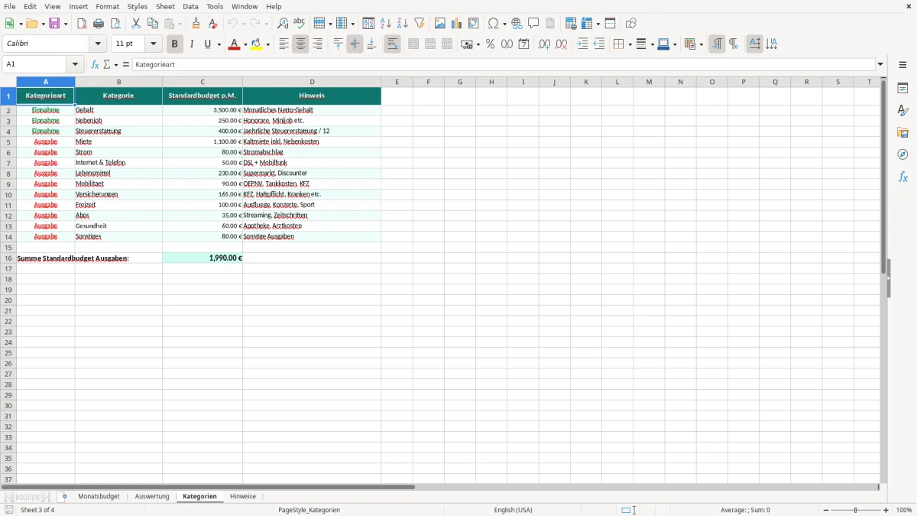Screen dimensions: 917x516
Task: Select the cell with 1,990.00 €
Action: coord(203,258)
